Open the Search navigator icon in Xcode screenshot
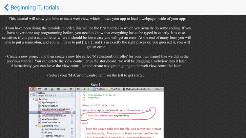Image resolution: width=246 pixels, height=138 pixels. (x=46, y=89)
